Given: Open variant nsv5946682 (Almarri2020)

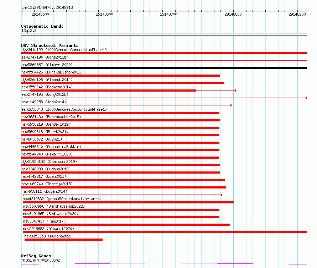Looking at the screenshot, I should click(48, 229).
